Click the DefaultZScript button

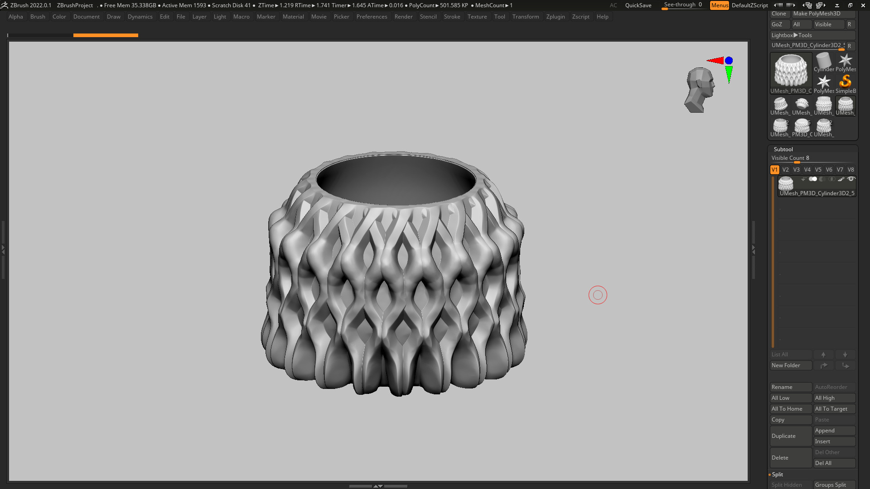(x=749, y=5)
